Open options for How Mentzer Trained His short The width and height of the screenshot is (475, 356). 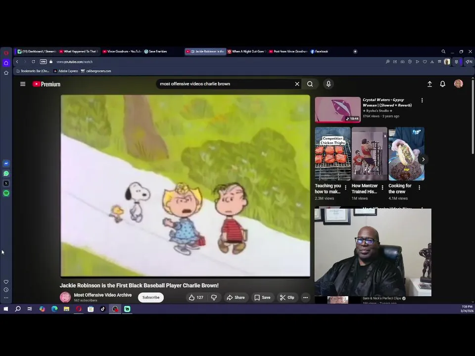pos(382,188)
